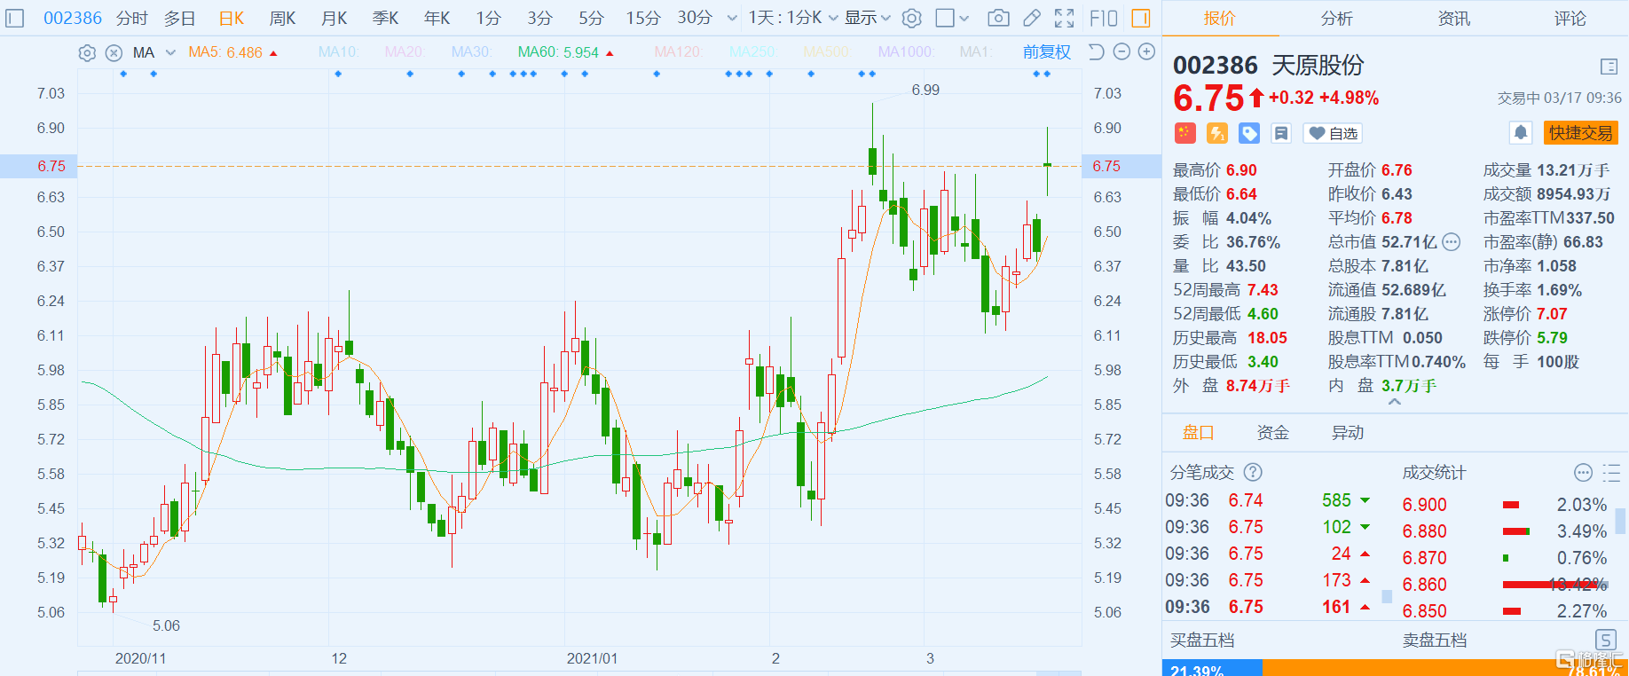Click the blue 21.39% buy ratio bar

pos(1212,668)
